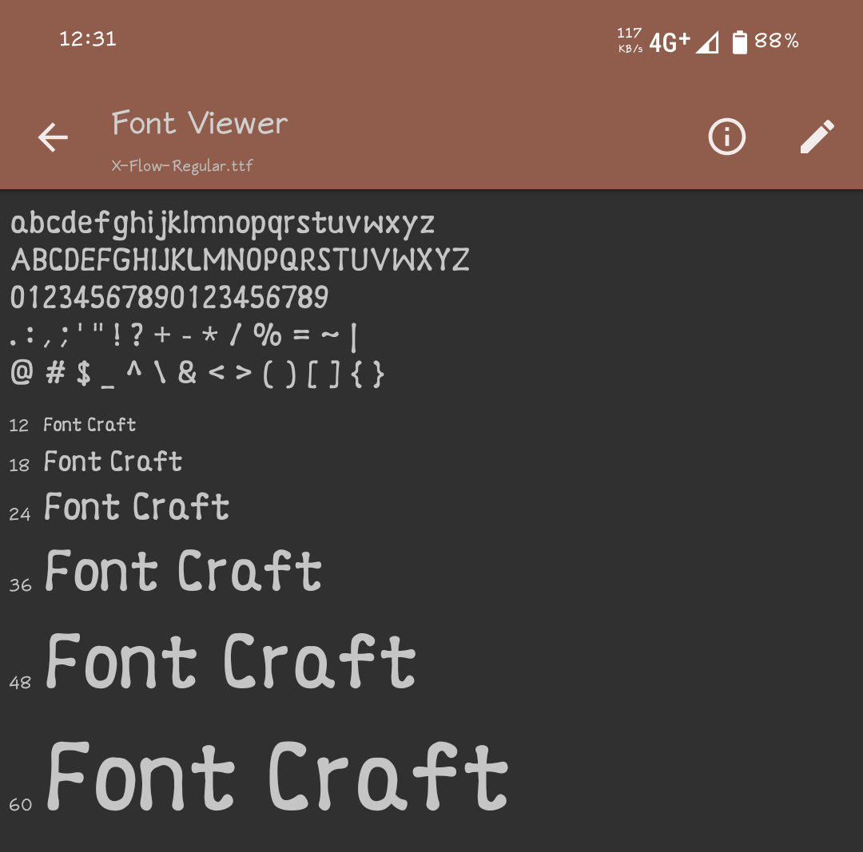Tap the signal strength triangle icon
The image size is (863, 852).
pyautogui.click(x=707, y=42)
